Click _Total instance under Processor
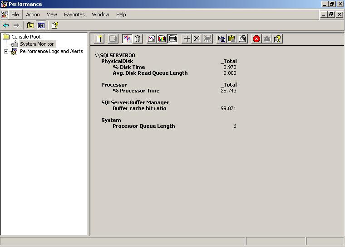This screenshot has height=247, width=345. pos(229,85)
